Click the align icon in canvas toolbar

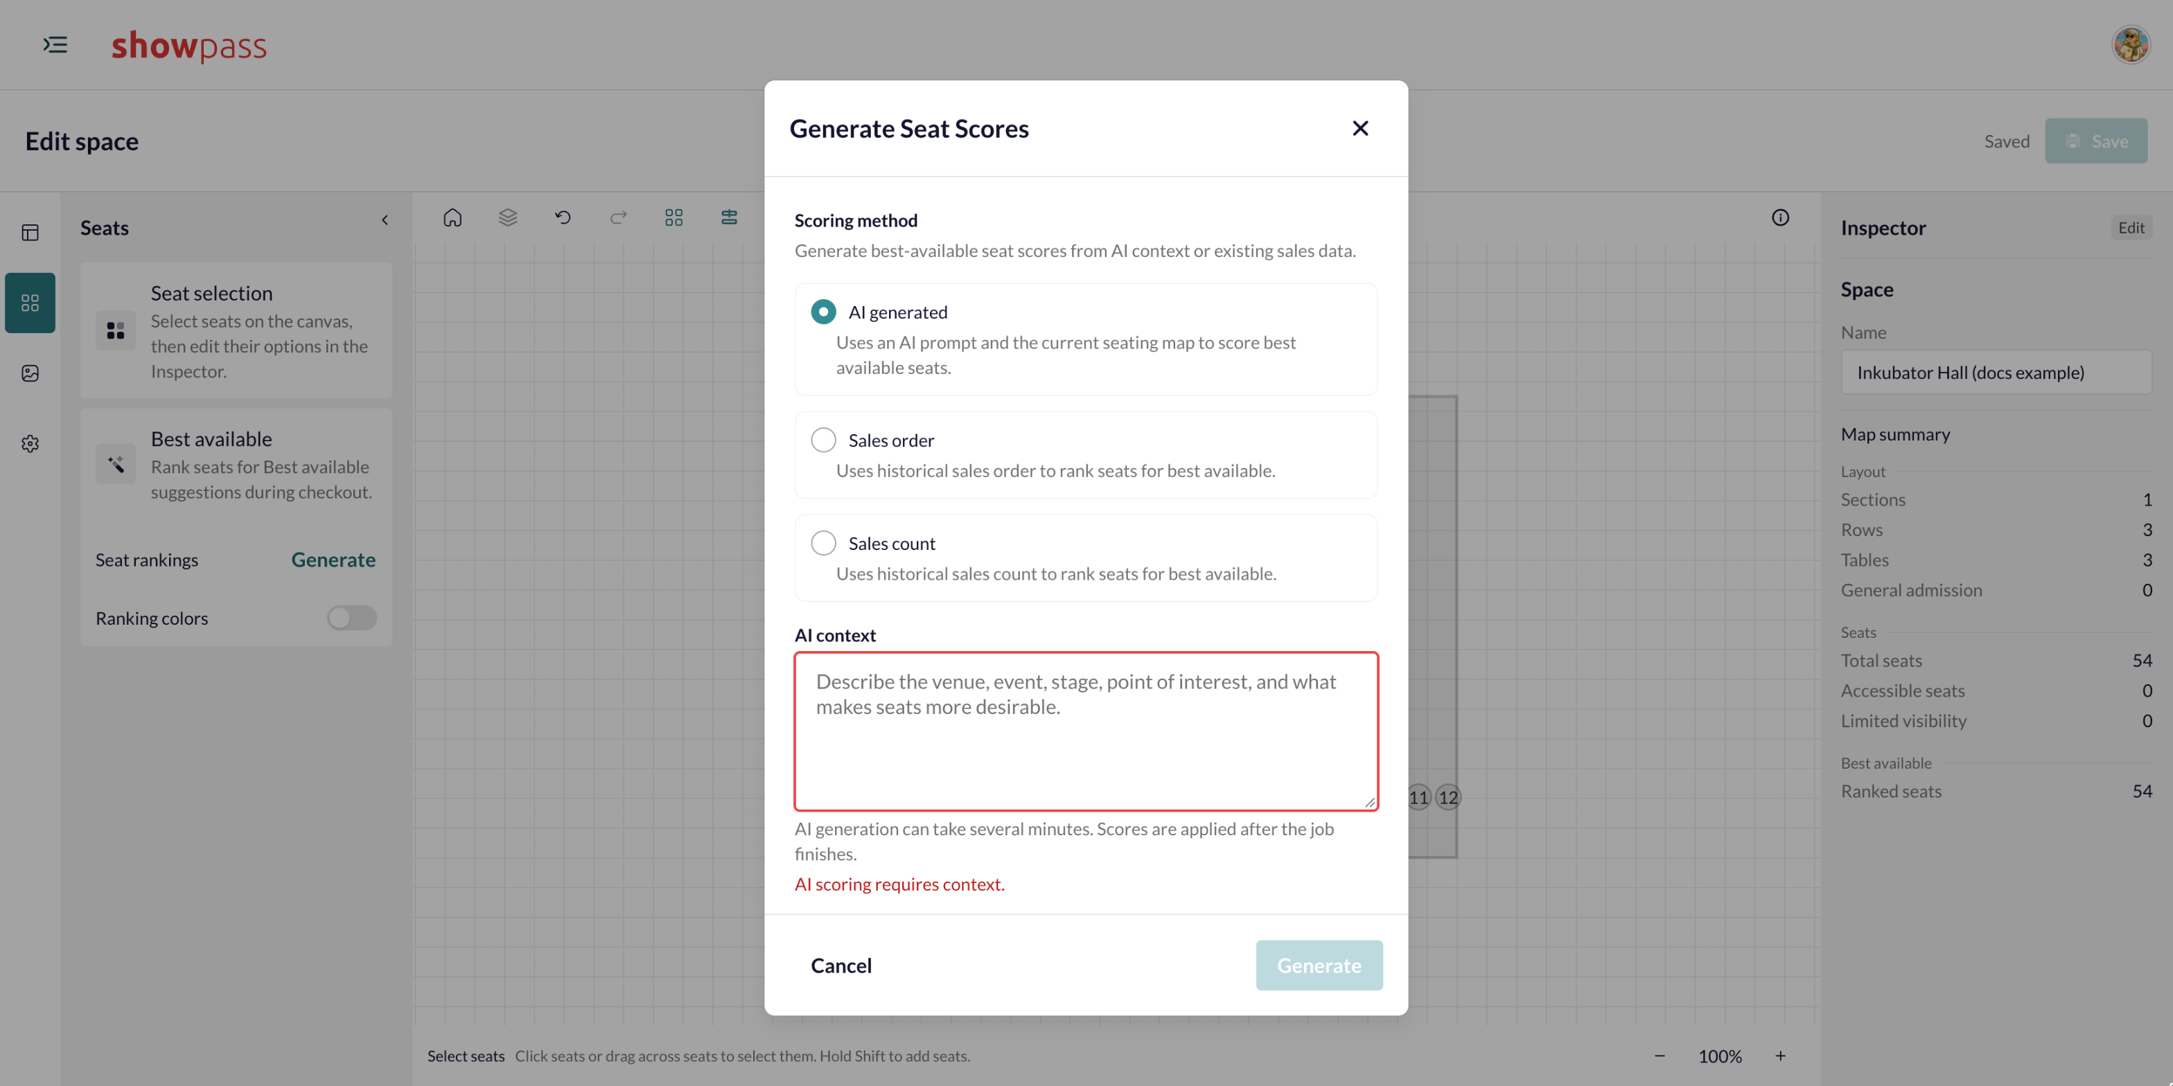pyautogui.click(x=729, y=217)
